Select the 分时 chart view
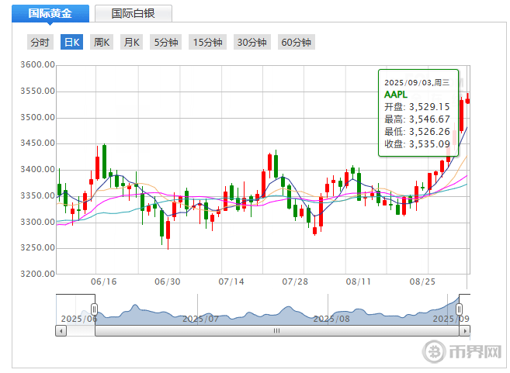Viewport: 510px width, 373px height. [39, 43]
